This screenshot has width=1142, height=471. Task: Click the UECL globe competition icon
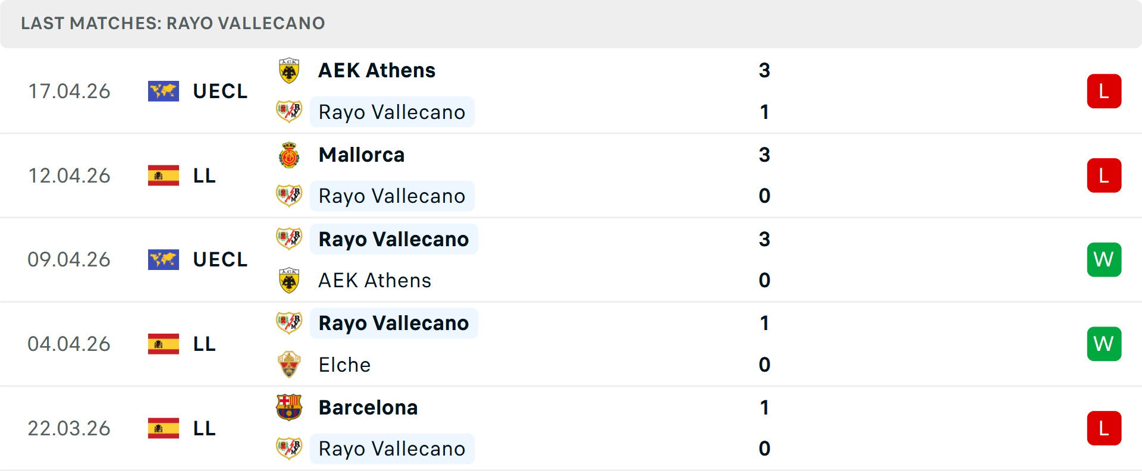pyautogui.click(x=163, y=91)
